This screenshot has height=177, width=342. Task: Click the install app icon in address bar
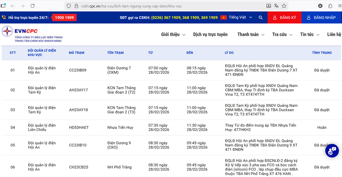[269, 6]
